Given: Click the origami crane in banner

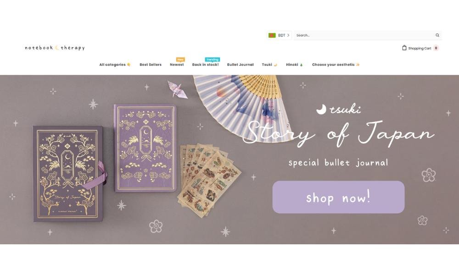Looking at the screenshot, I should (178, 89).
